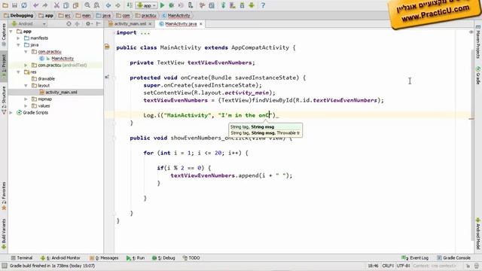Image resolution: width=482 pixels, height=271 pixels.
Task: Open the Event Log button
Action: (x=415, y=257)
